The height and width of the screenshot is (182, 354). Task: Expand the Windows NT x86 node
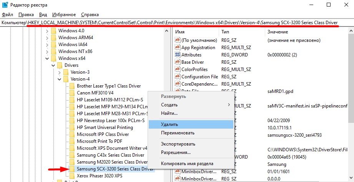[47, 51]
